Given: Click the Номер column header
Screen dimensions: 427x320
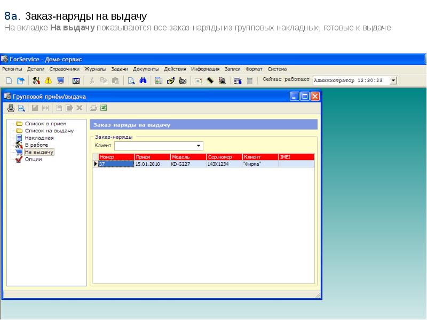Looking at the screenshot, I should [x=116, y=157].
